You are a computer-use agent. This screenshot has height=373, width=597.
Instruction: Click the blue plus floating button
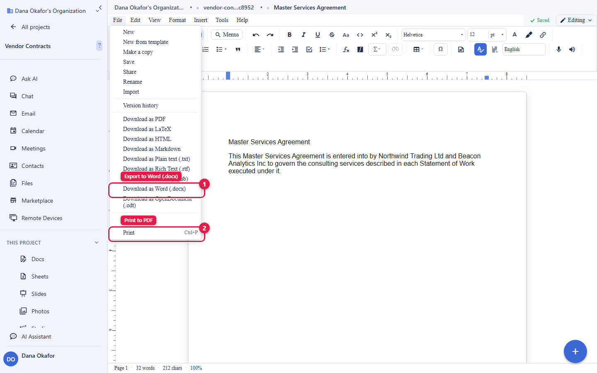[x=575, y=351]
